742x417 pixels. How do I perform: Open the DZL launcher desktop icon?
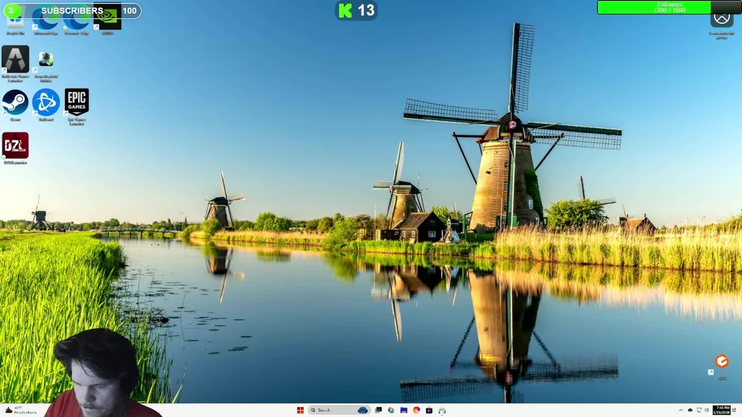(x=15, y=148)
